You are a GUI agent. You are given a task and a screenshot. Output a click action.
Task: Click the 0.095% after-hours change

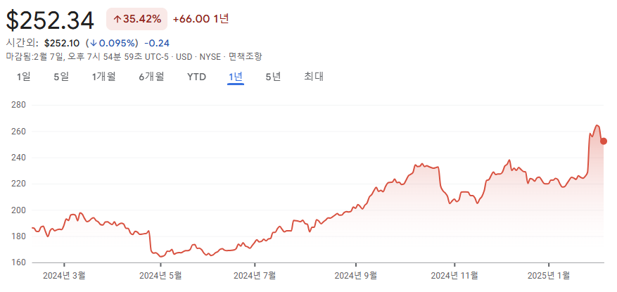[x=112, y=43]
